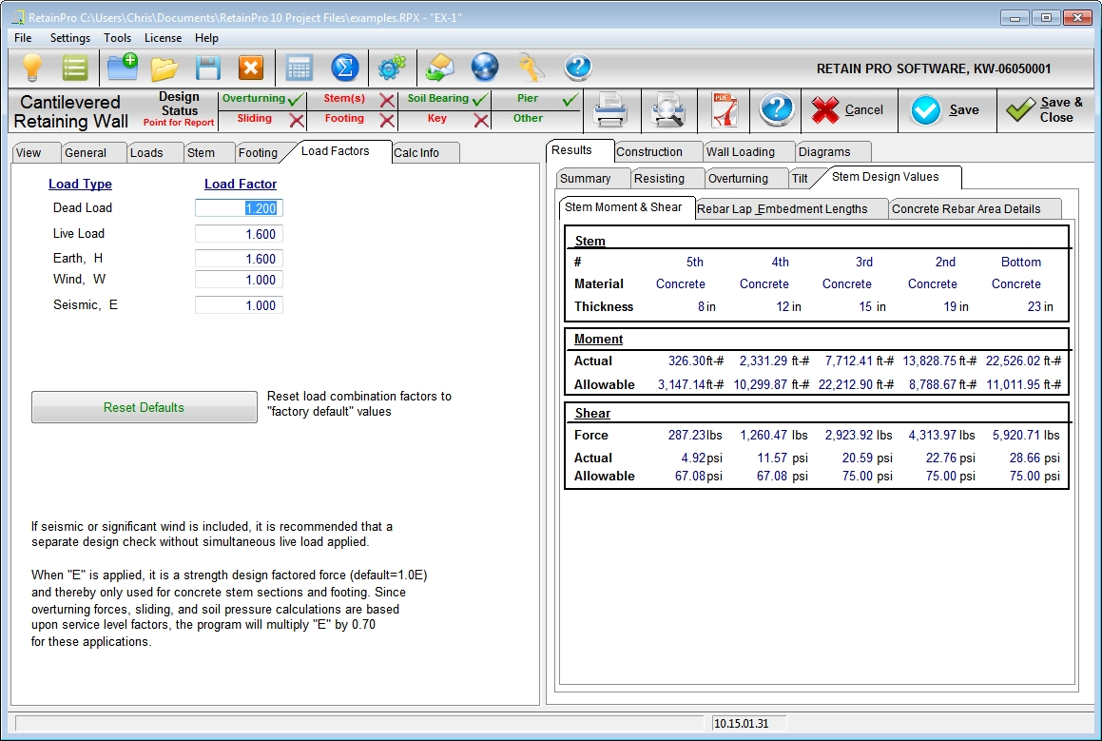The height and width of the screenshot is (741, 1102).
Task: Click version number 10.15.01.31 in status bar
Action: pyautogui.click(x=742, y=724)
